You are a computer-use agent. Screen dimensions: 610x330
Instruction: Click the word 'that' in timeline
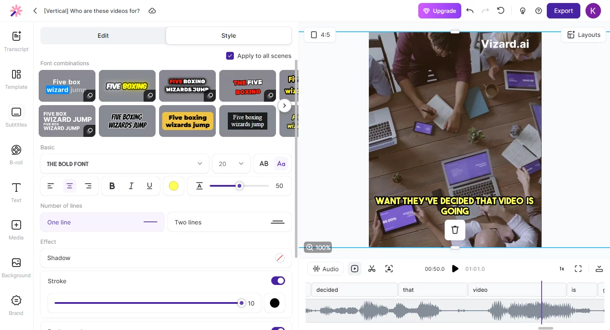(432, 290)
